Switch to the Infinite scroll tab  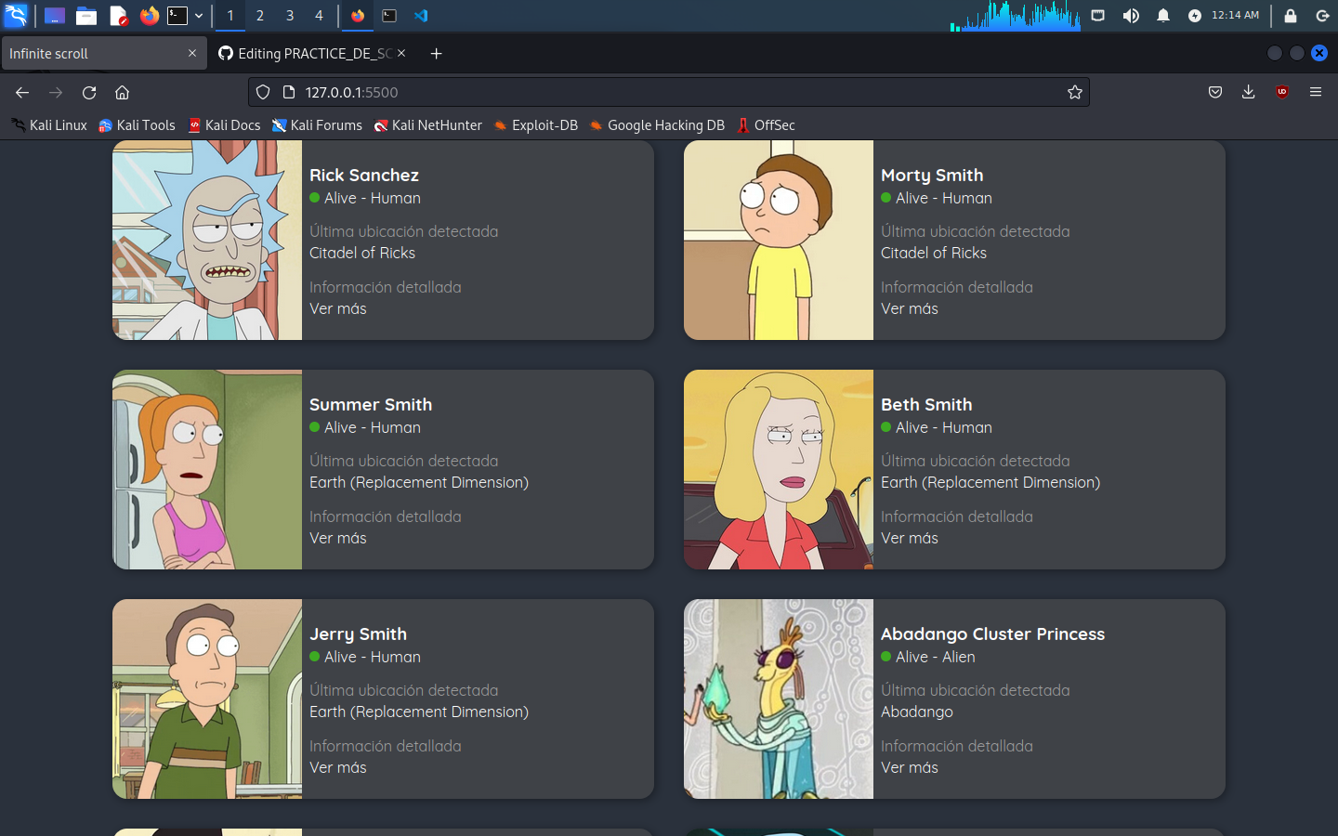pos(93,53)
